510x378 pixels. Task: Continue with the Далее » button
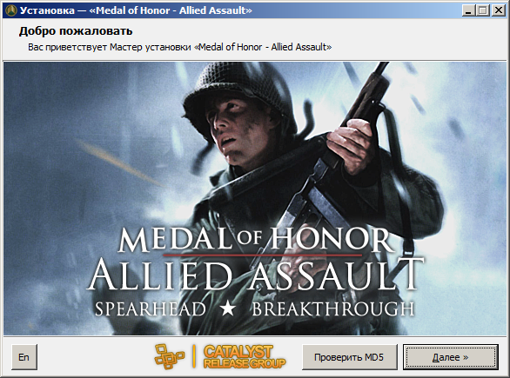pos(451,357)
